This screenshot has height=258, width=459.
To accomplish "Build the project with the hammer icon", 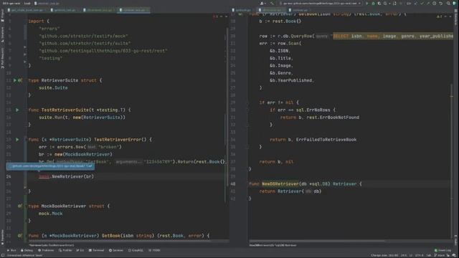I will coord(272,3).
